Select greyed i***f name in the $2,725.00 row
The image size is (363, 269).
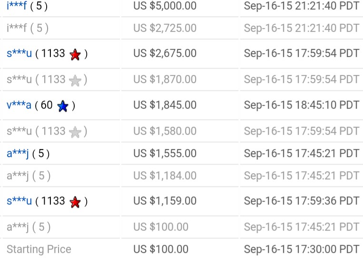click(x=17, y=28)
